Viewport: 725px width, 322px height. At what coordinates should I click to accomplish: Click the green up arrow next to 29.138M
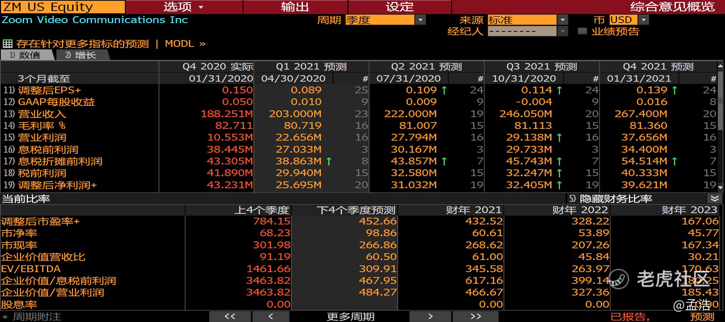point(559,138)
